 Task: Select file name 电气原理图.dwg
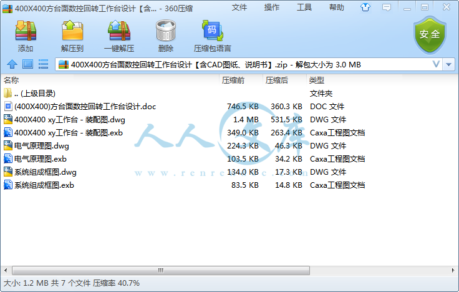(x=42, y=145)
